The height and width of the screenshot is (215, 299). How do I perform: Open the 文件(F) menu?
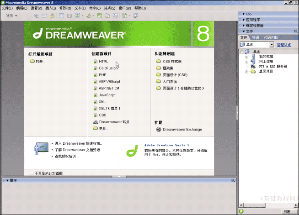click(7, 8)
